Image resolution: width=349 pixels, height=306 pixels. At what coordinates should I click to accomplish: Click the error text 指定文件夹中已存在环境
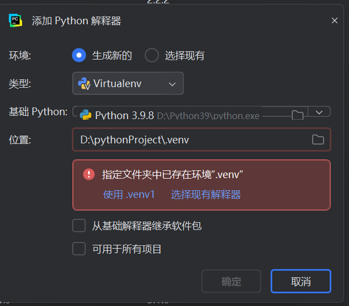[172, 174]
